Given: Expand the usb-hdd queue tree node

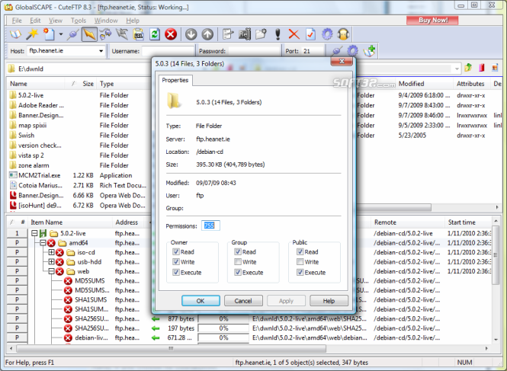Looking at the screenshot, I should click(51, 261).
